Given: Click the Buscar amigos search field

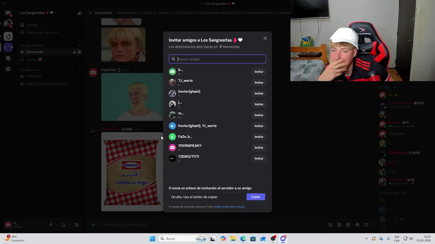Looking at the screenshot, I should 217,59.
